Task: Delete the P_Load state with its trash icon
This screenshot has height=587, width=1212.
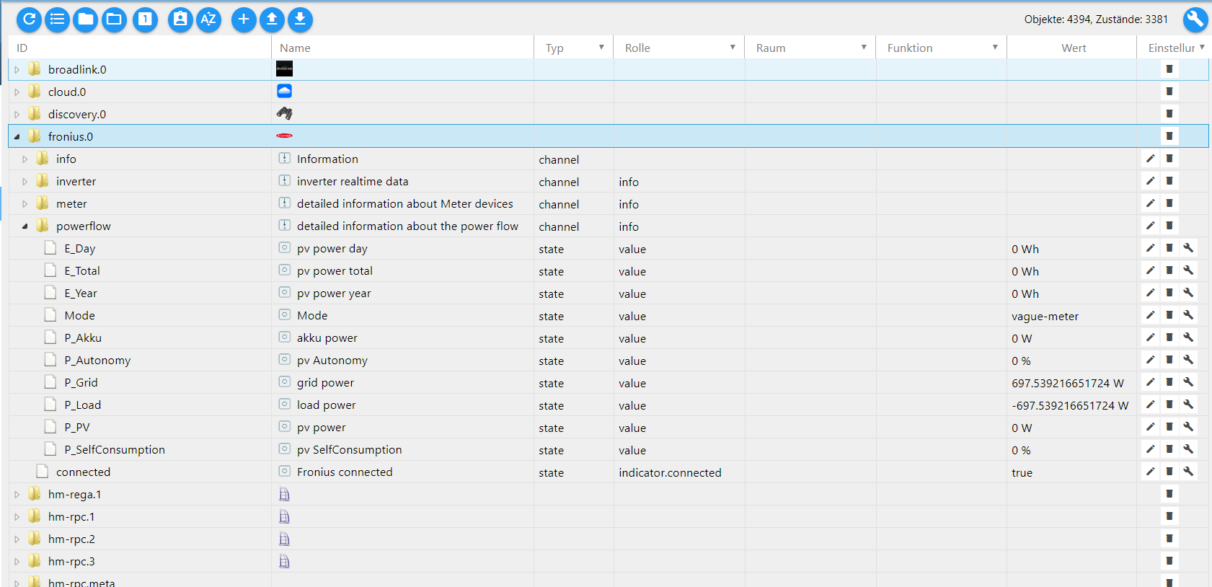Action: [x=1169, y=405]
